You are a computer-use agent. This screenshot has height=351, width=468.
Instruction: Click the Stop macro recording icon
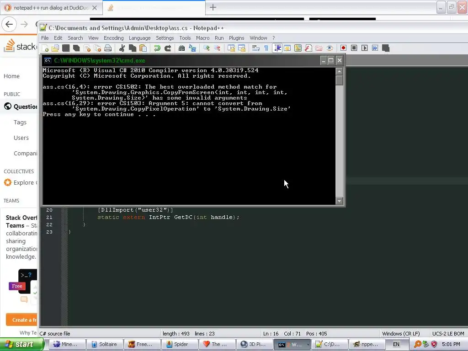354,48
